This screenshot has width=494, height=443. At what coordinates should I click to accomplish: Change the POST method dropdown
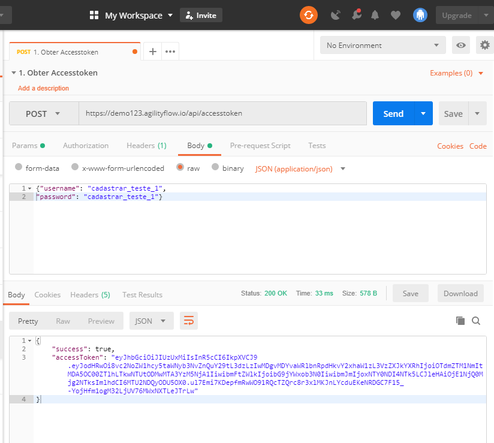(x=44, y=113)
